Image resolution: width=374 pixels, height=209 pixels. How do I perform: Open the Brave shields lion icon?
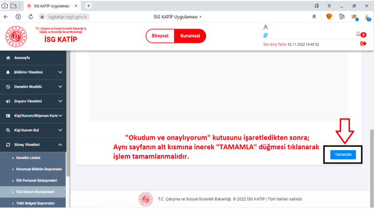click(329, 17)
